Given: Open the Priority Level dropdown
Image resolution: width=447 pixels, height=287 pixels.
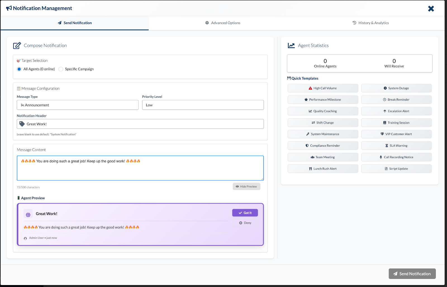Looking at the screenshot, I should (x=203, y=105).
